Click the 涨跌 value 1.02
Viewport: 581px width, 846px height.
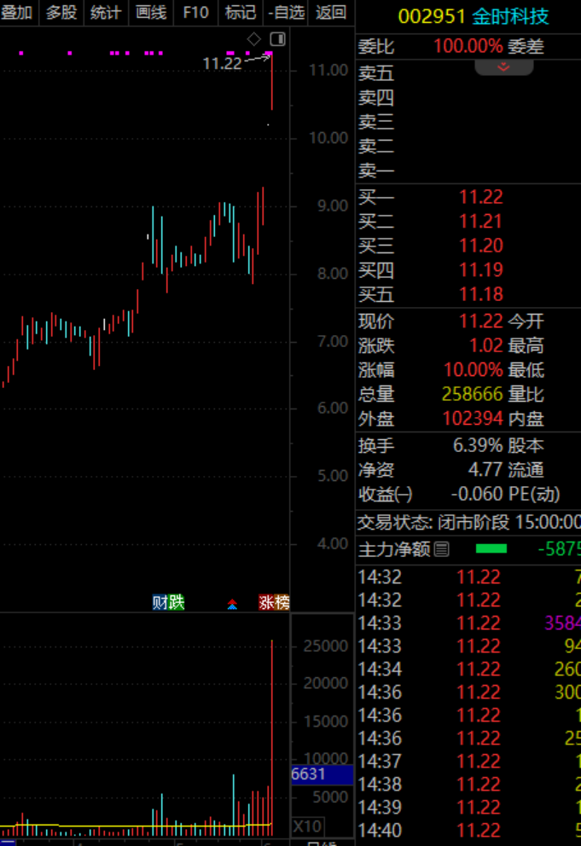coord(485,346)
